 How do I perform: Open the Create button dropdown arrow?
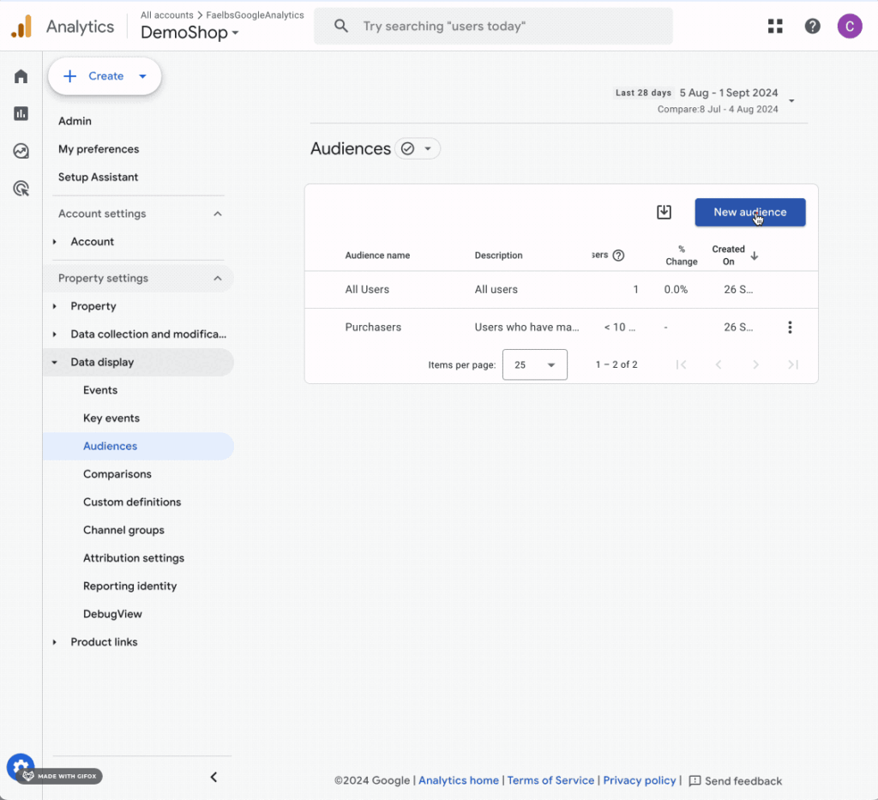point(142,76)
